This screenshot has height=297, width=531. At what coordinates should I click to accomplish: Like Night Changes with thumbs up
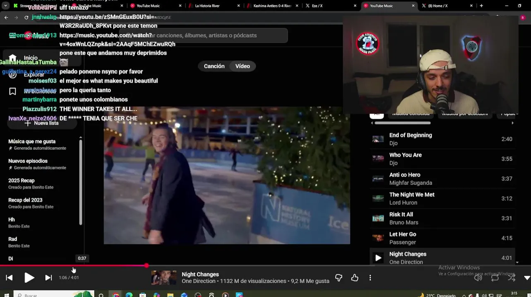pyautogui.click(x=355, y=278)
